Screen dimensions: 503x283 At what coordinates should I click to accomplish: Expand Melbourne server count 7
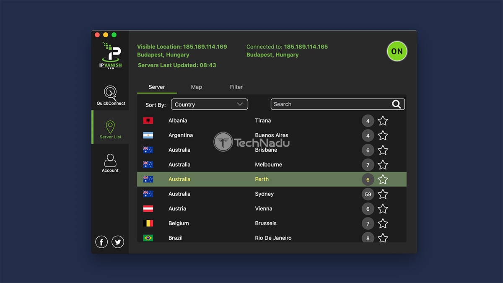[368, 165]
